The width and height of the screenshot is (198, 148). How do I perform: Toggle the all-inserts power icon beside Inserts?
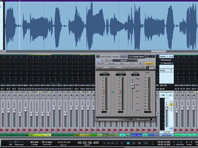(x=172, y=57)
